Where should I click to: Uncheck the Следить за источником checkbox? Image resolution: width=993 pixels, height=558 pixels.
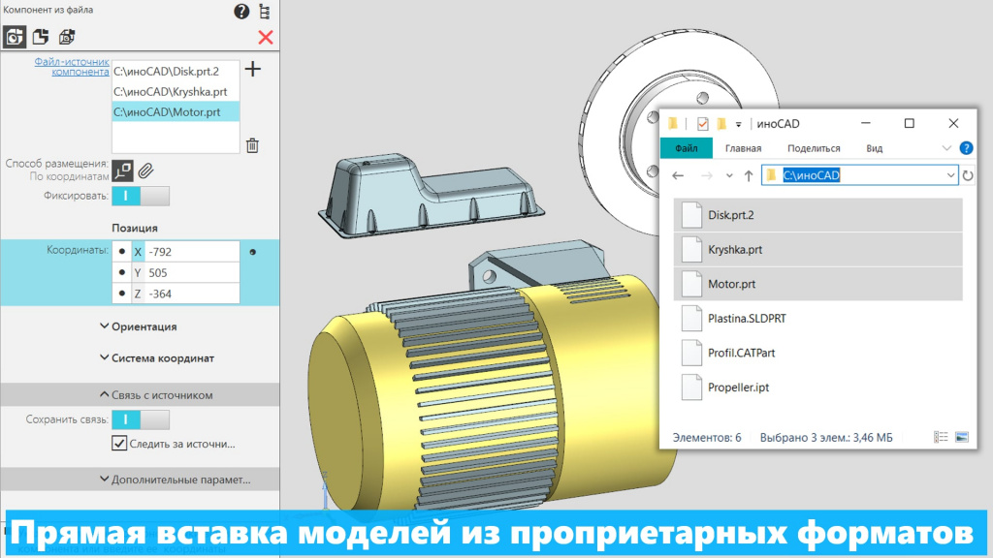click(119, 444)
